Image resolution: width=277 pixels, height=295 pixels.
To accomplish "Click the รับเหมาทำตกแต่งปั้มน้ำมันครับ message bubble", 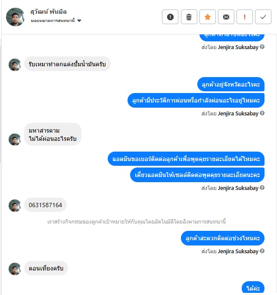I will point(67,64).
